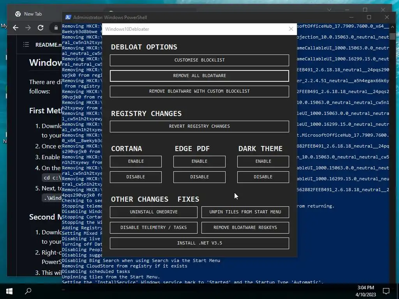Viewport: 399px width, 299px height.
Task: Click 'Disabling scheduled tasks' line in PowerShell
Action: pyautogui.click(x=96, y=271)
